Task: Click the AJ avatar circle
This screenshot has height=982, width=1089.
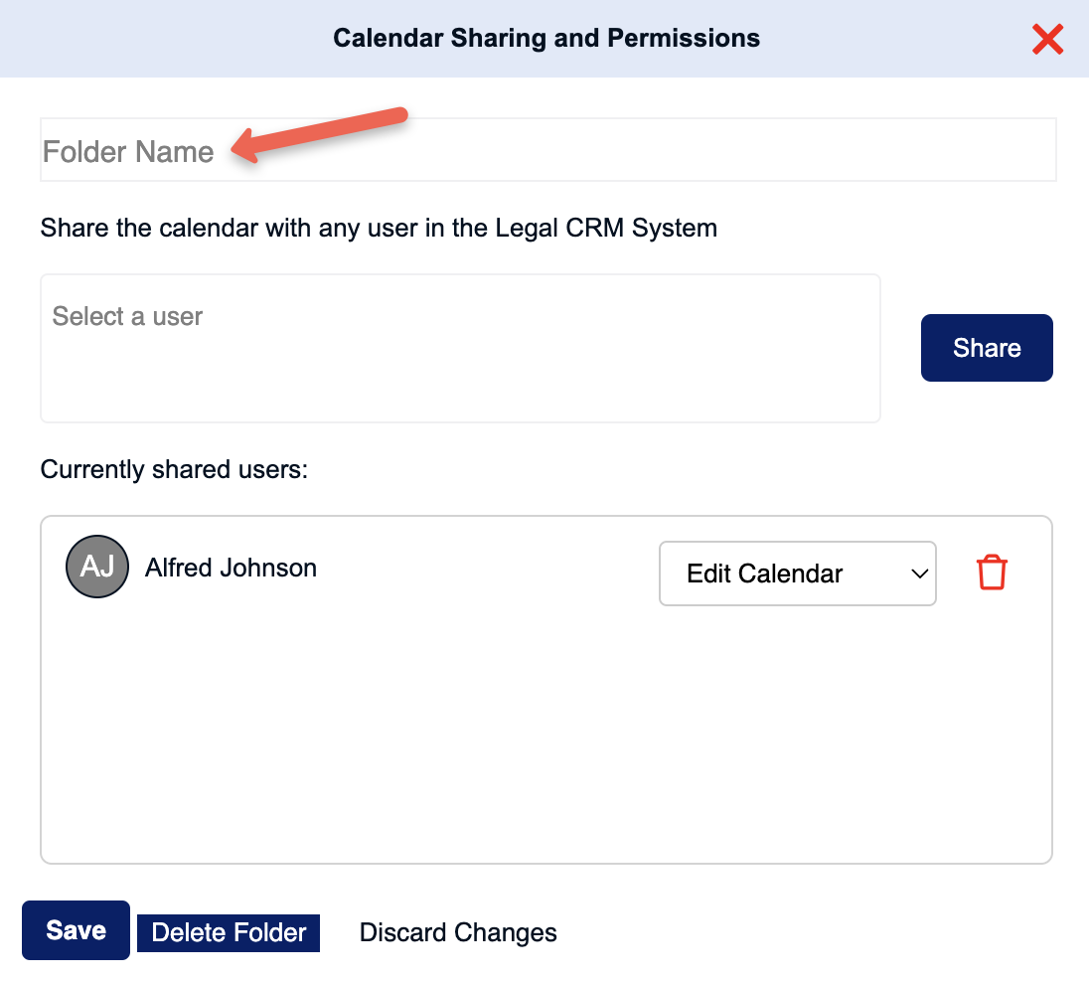Action: click(97, 567)
